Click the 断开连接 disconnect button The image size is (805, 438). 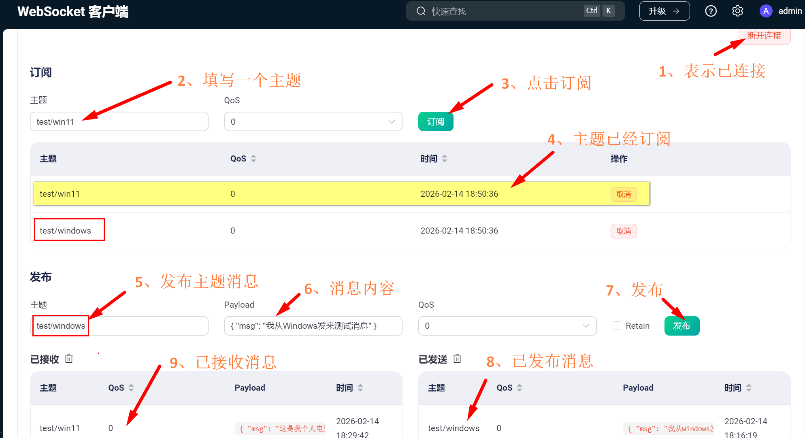[764, 36]
